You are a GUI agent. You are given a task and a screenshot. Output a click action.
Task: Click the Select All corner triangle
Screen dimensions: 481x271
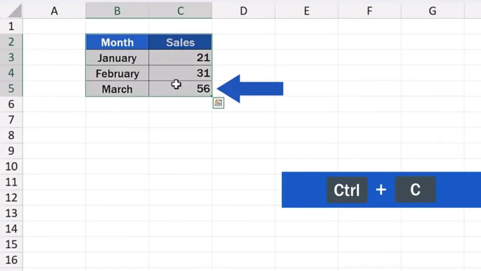(15, 11)
